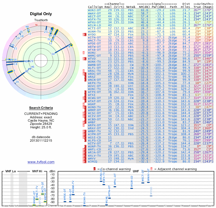Select the WILM-LD callsign in the table
The image size is (216, 208).
tap(94, 25)
